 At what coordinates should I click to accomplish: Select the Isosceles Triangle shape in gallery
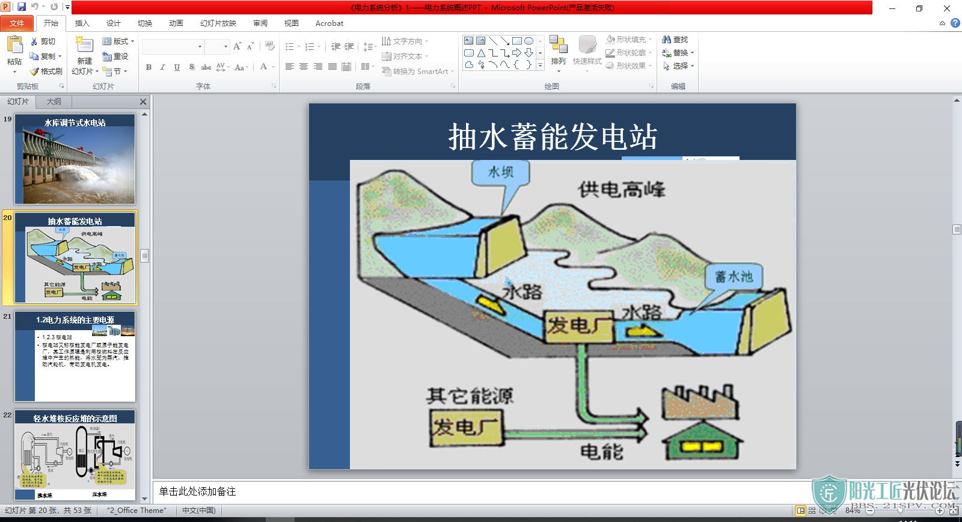pyautogui.click(x=481, y=53)
